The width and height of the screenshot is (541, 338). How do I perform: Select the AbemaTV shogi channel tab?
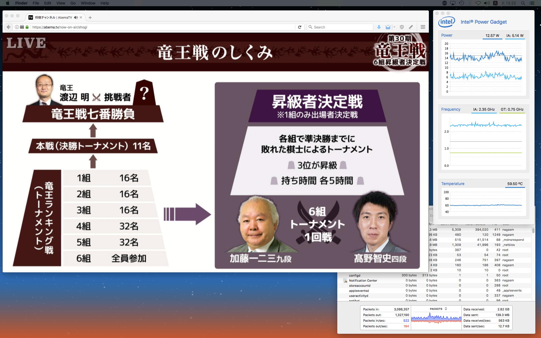tap(53, 17)
